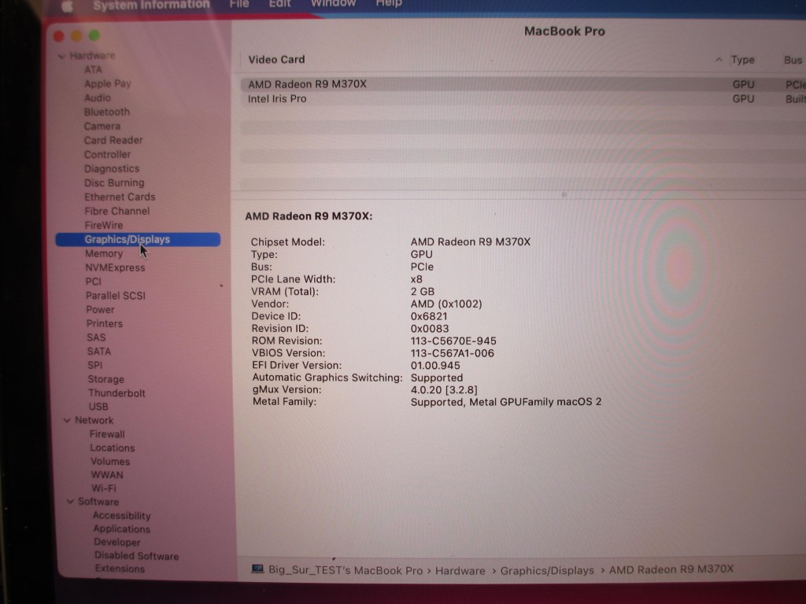Select Volumes under Network
The image size is (806, 604).
tap(110, 461)
